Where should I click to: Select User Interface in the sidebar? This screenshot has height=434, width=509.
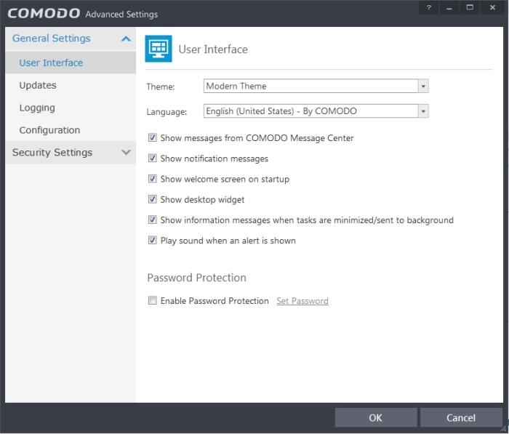(71, 63)
